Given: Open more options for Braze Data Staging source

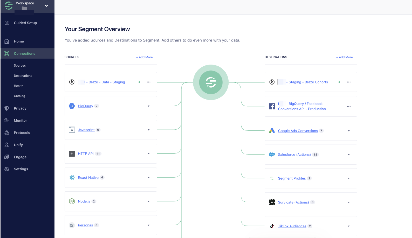Looking at the screenshot, I should [149, 82].
